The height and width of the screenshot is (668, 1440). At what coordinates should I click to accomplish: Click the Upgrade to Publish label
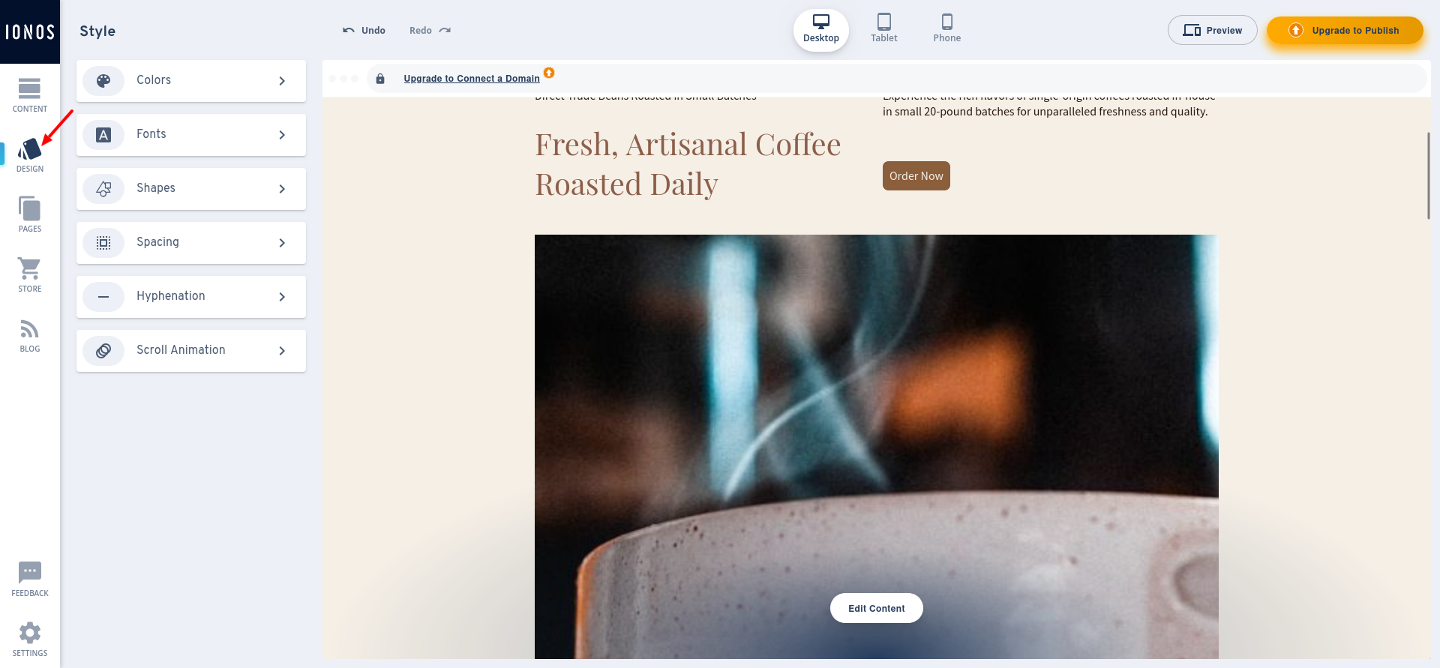(1355, 31)
